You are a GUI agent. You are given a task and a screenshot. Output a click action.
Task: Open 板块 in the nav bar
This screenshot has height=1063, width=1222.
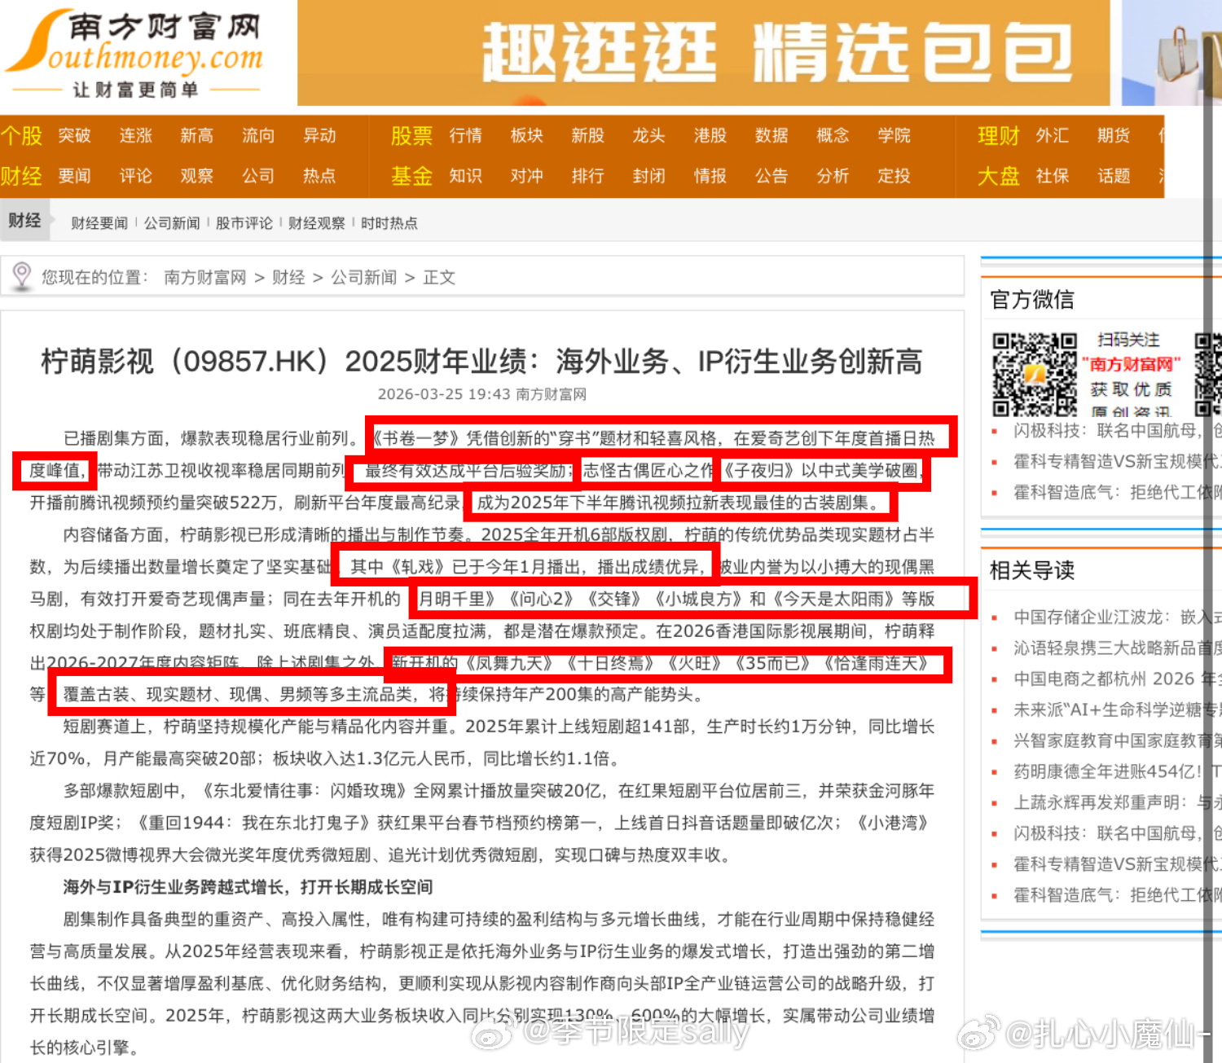pyautogui.click(x=526, y=135)
